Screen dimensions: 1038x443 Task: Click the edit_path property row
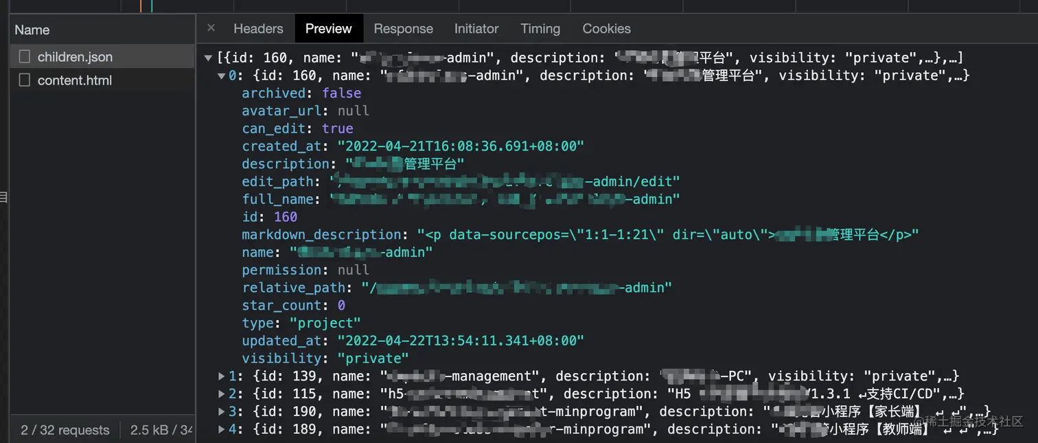click(x=461, y=182)
